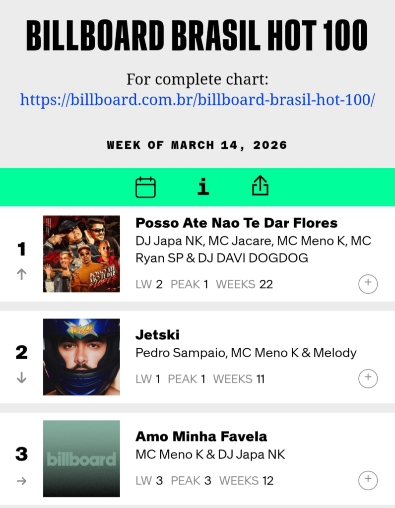The height and width of the screenshot is (508, 395).
Task: Click the right arrow under rank 3
Action: click(21, 481)
